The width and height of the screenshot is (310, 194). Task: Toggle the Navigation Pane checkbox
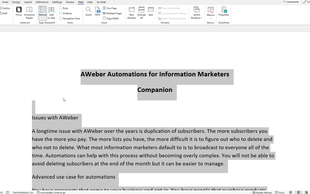click(61, 18)
